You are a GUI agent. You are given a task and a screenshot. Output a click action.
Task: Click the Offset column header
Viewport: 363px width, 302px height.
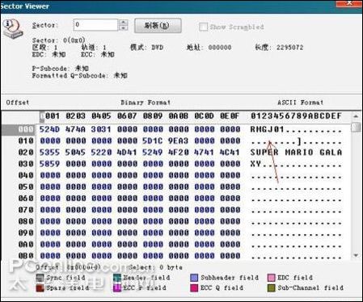[x=18, y=103]
